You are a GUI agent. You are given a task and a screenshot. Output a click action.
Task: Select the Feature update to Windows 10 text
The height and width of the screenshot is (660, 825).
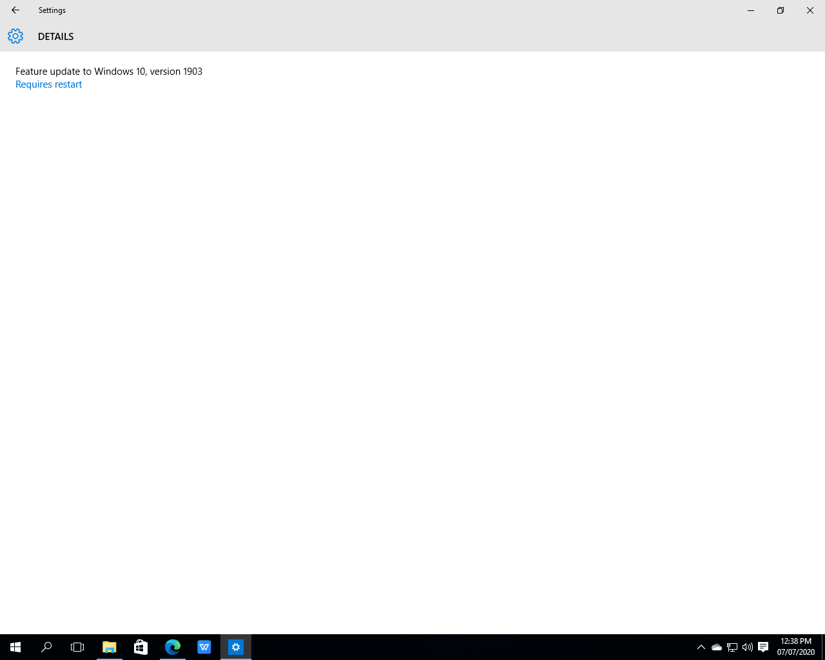coord(109,72)
